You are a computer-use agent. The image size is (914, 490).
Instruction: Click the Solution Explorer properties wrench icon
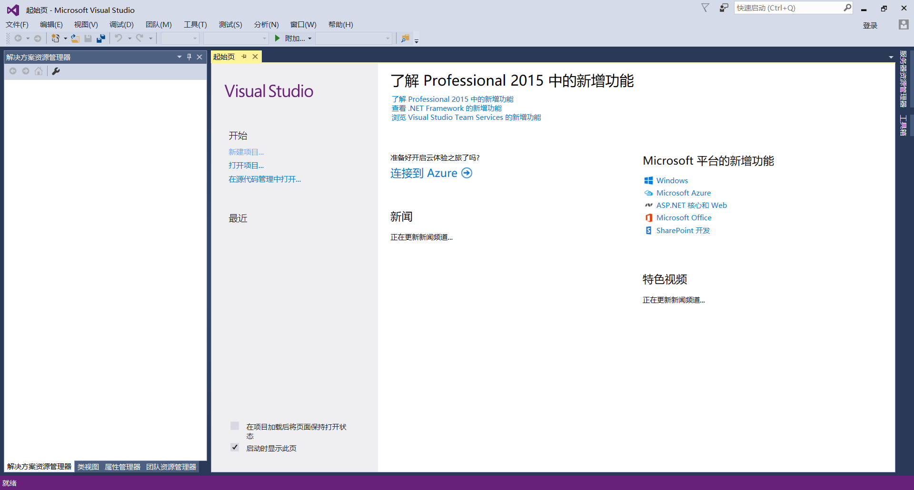56,71
